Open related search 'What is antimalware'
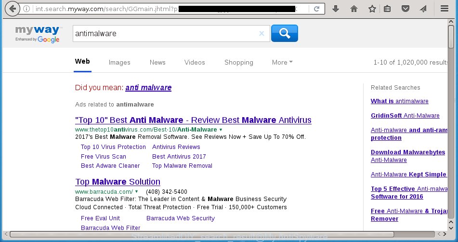This screenshot has height=242, width=458. point(400,101)
